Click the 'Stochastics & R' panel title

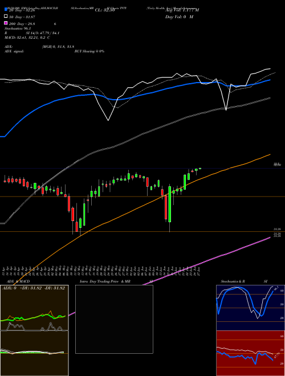[x=233, y=281]
